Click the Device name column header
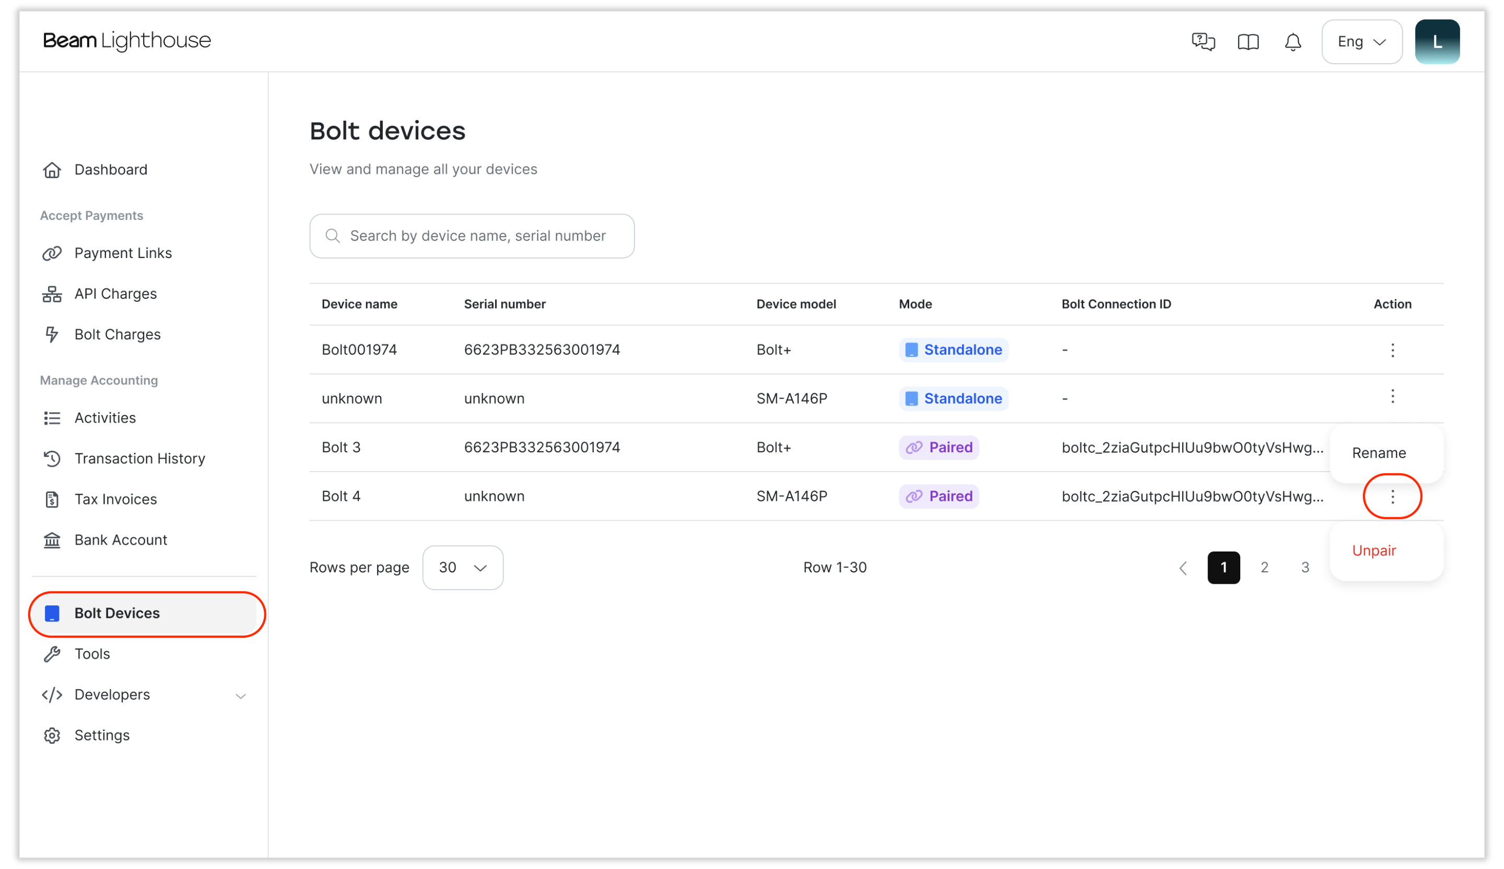Screen dimensions: 1504x869 (359, 304)
